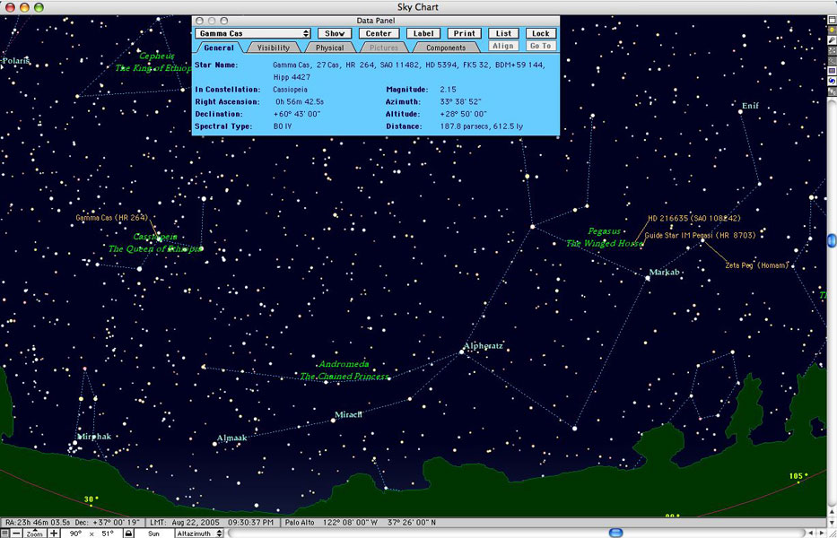
Task: Click the Magnitude value 2.15
Action: tap(449, 90)
